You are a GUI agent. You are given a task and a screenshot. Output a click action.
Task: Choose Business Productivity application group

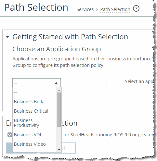point(26,123)
